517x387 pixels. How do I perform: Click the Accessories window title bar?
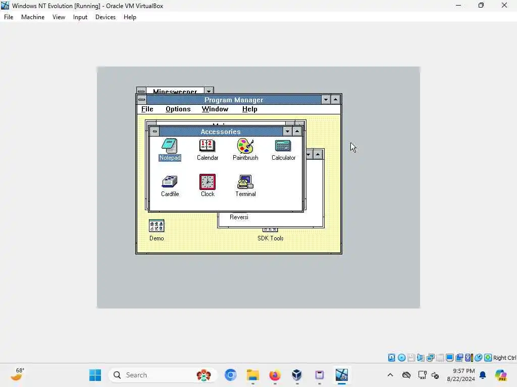coord(221,132)
